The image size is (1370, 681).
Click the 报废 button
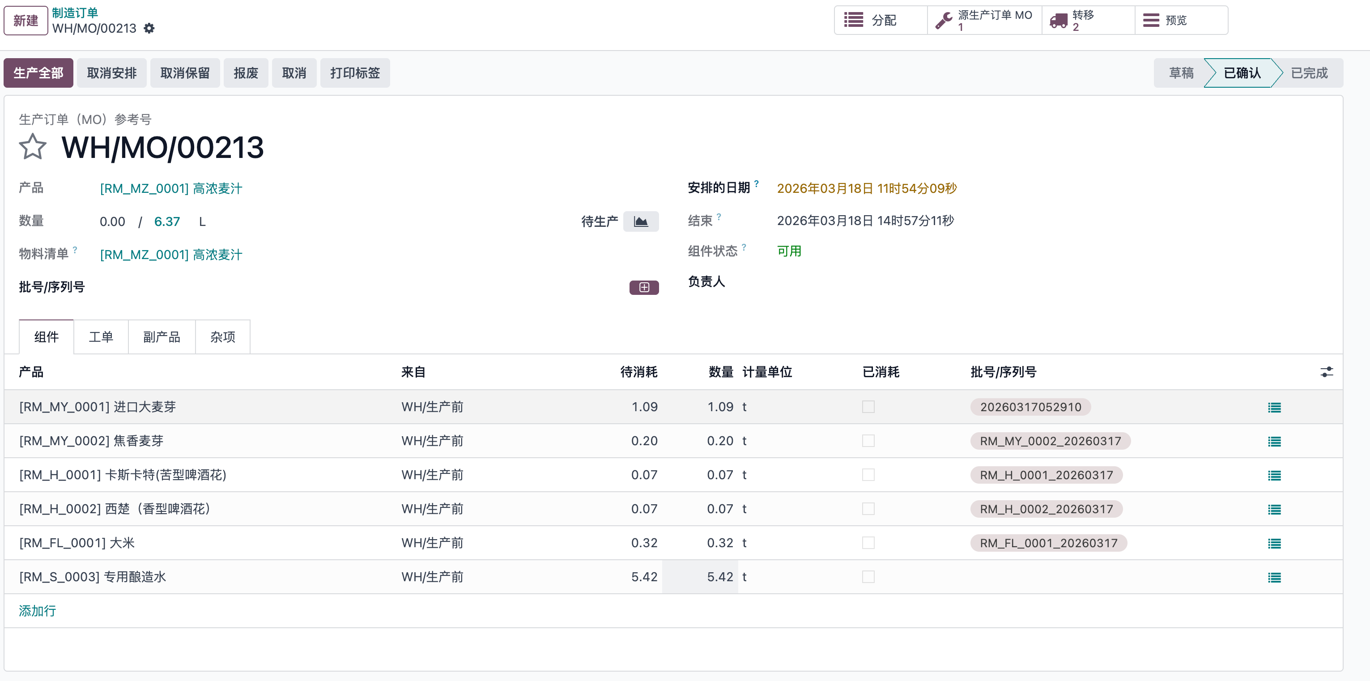pyautogui.click(x=246, y=73)
